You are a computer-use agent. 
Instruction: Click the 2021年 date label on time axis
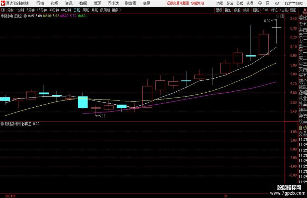pyautogui.click(x=10, y=196)
